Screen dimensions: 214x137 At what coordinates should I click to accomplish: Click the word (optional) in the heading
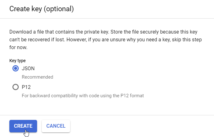click(x=59, y=9)
